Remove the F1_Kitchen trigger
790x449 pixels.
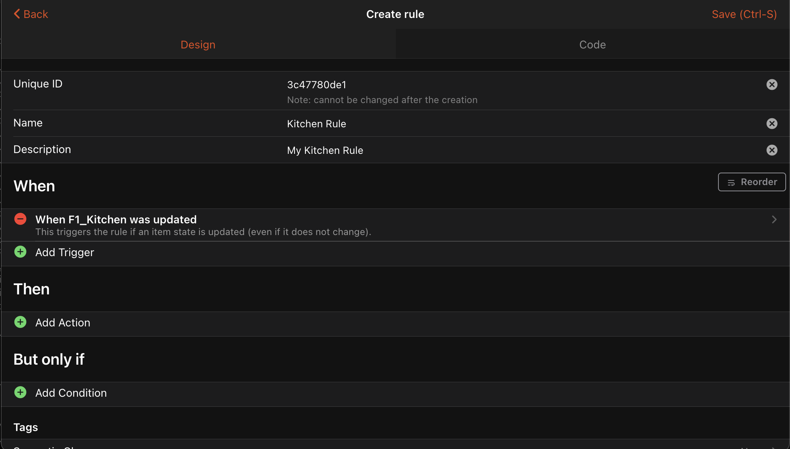[x=20, y=219]
